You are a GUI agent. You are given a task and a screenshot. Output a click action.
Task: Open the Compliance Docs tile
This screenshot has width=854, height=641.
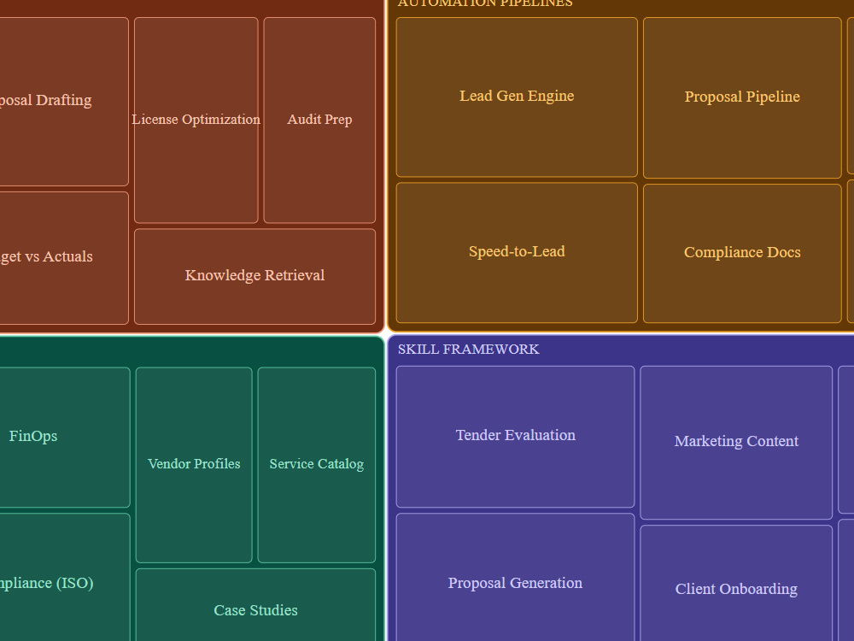tap(742, 253)
